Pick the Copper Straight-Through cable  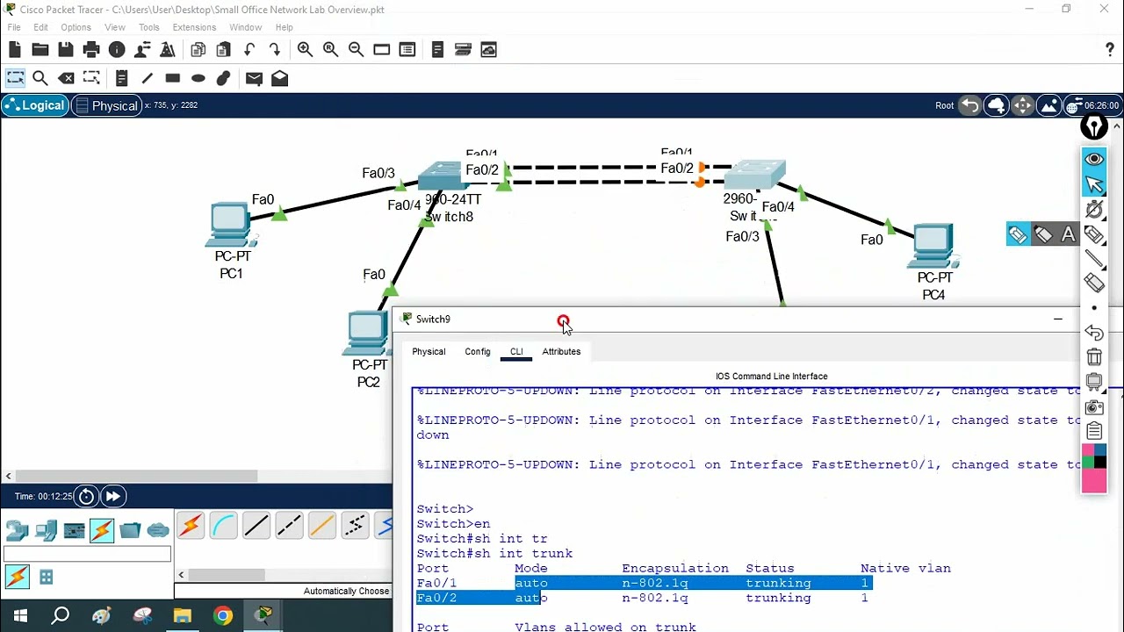tap(256, 526)
